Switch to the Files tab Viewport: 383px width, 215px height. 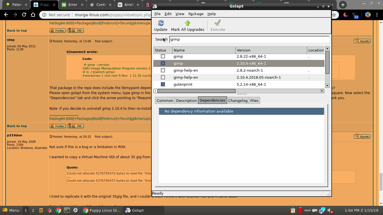point(254,101)
